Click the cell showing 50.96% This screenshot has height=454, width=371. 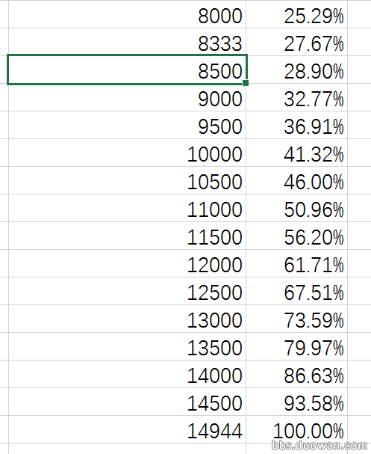point(297,208)
